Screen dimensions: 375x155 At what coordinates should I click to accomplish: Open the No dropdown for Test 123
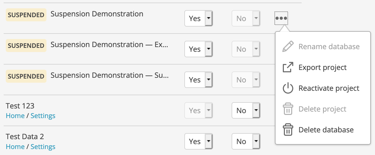click(x=246, y=110)
